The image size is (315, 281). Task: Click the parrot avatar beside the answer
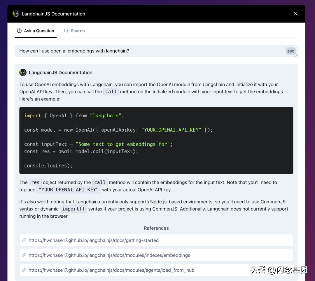coord(23,72)
